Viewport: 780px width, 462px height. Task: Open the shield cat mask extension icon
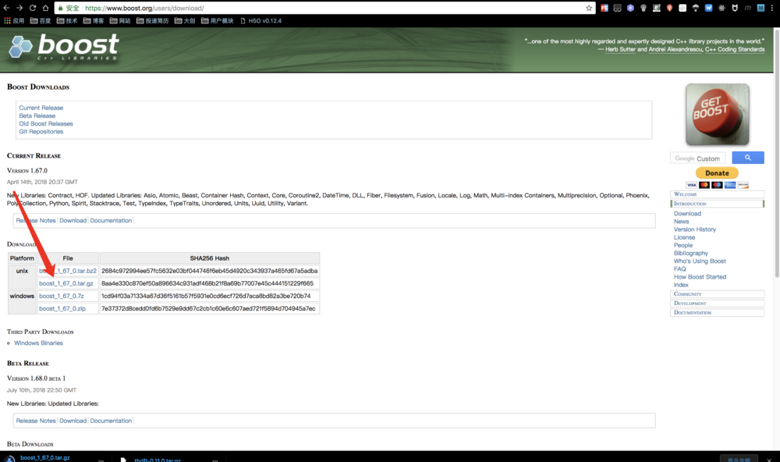point(735,8)
